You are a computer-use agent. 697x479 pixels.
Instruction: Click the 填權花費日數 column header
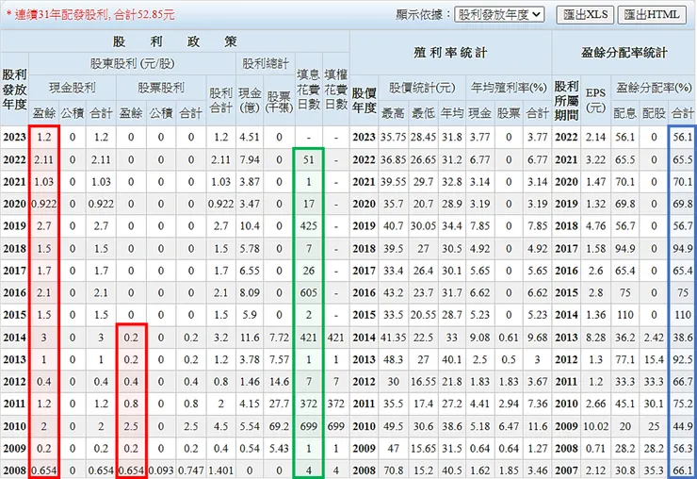(x=336, y=89)
